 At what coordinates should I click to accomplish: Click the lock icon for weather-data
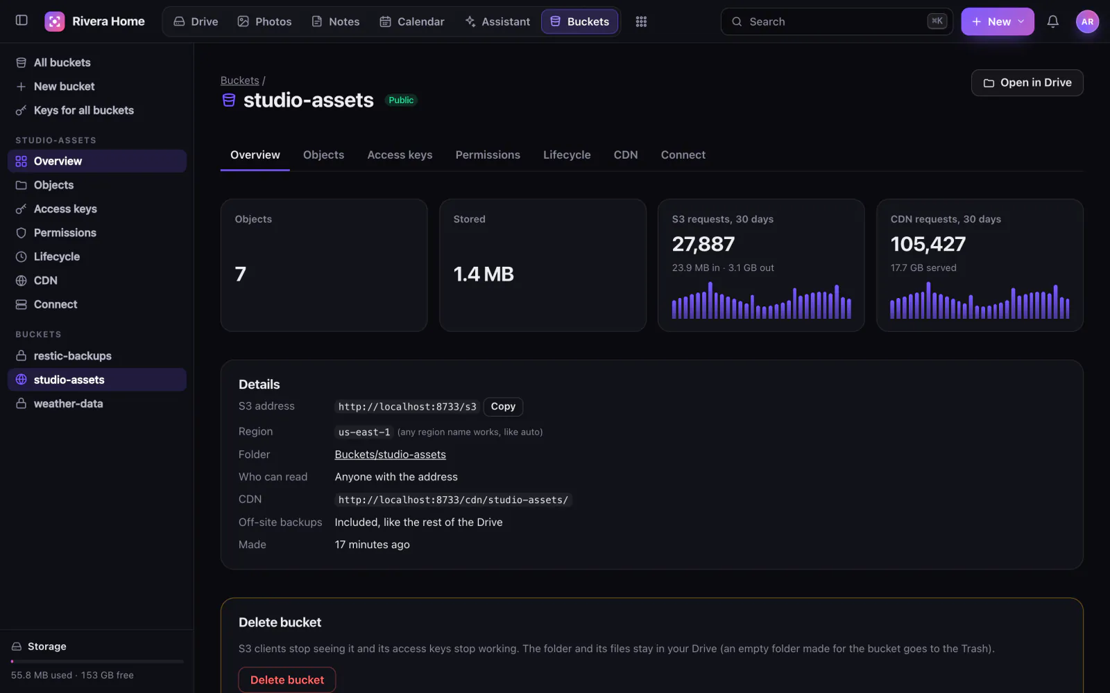click(x=22, y=403)
